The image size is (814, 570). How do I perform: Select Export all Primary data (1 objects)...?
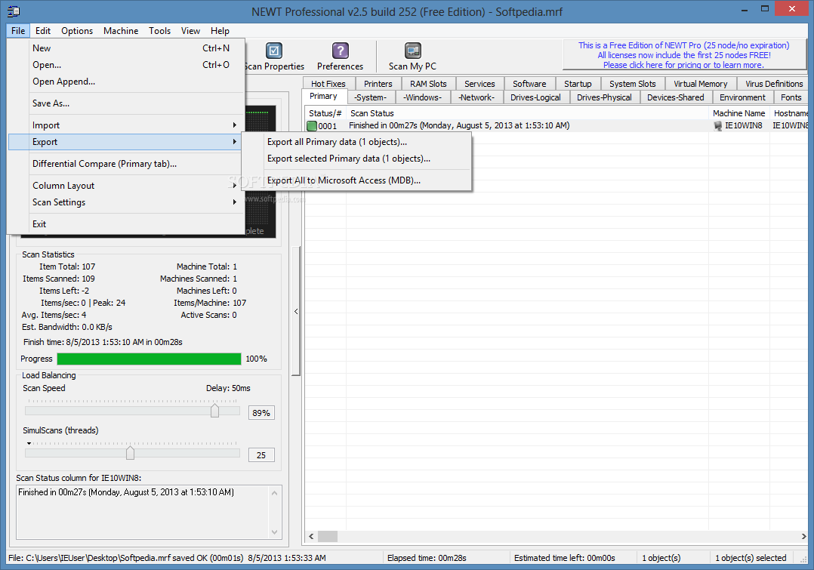(x=356, y=142)
